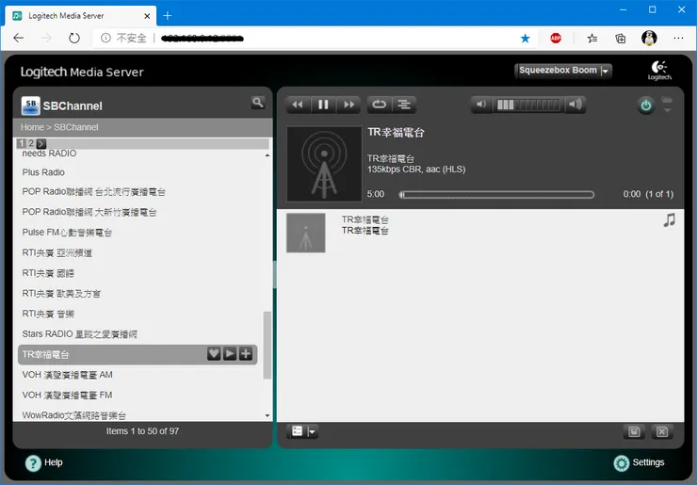Screen dimensions: 697x485
Task: Click the favorite star in address bar
Action: [525, 39]
